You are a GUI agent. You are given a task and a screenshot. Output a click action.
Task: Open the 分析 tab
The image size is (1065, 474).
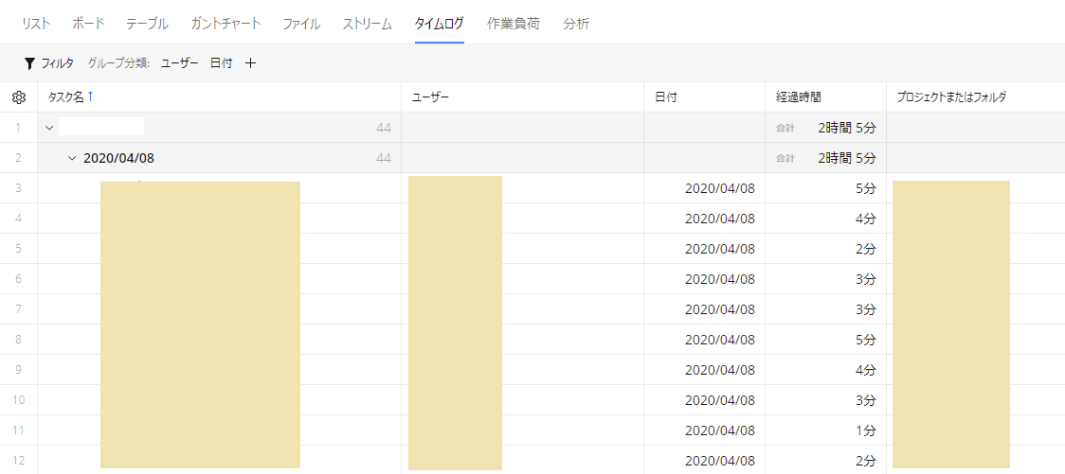576,24
